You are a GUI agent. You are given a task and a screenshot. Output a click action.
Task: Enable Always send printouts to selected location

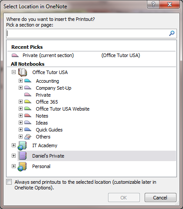[x=9, y=182]
